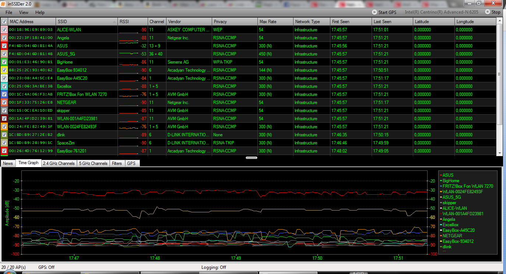The image size is (506, 274).
Task: Sort by the Vendor column header
Action: 189,22
